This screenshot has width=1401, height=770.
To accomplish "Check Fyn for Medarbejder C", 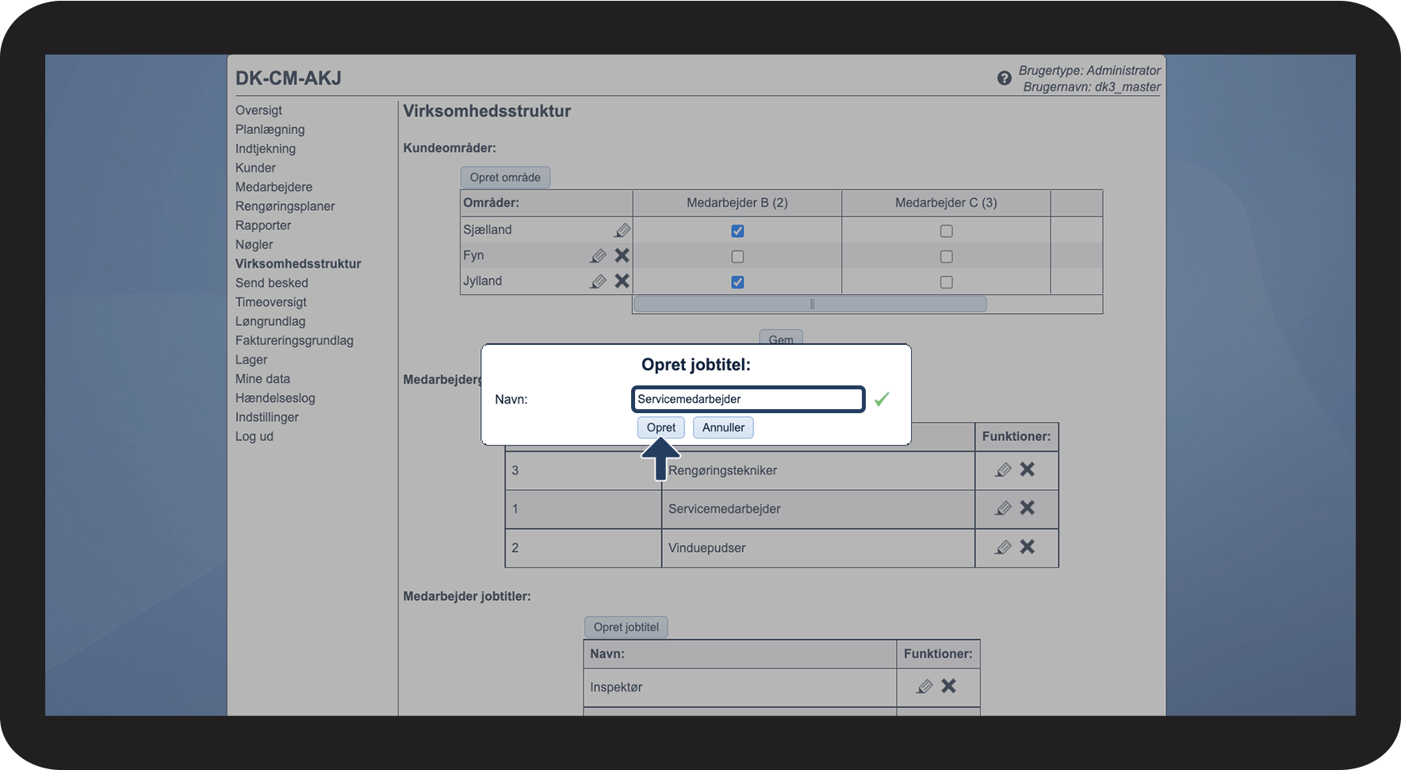I will (x=946, y=256).
